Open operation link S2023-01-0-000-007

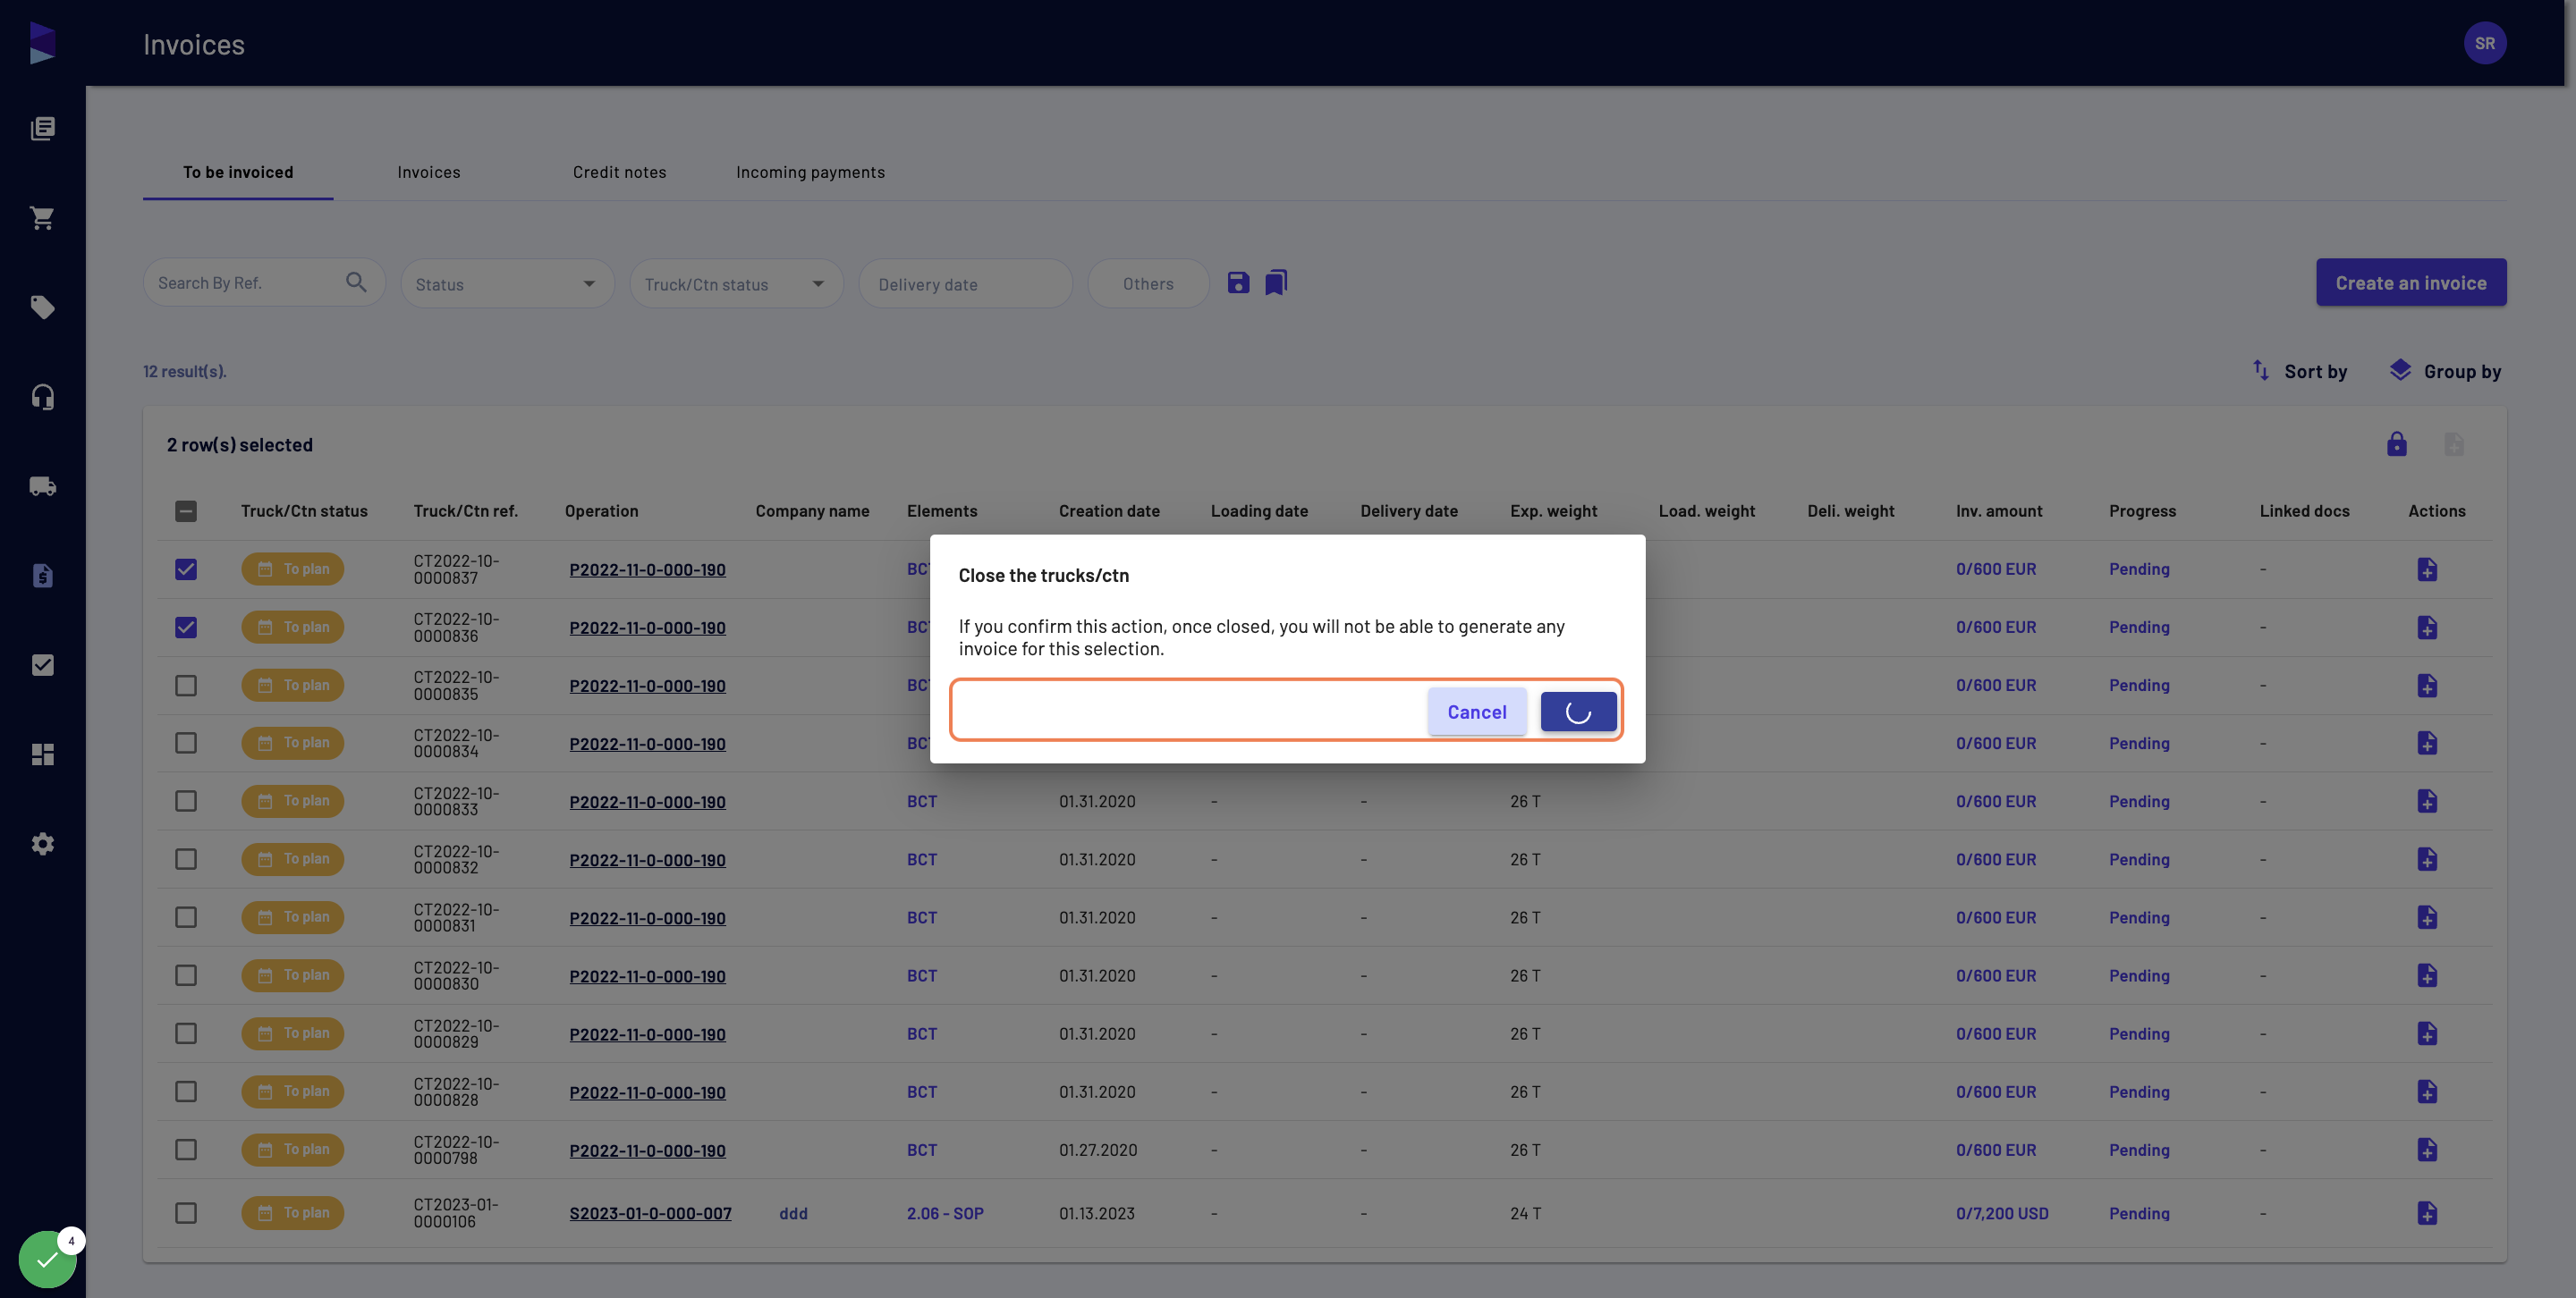pos(650,1213)
